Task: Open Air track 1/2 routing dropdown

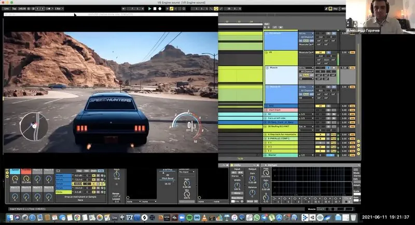Action: pos(306,114)
